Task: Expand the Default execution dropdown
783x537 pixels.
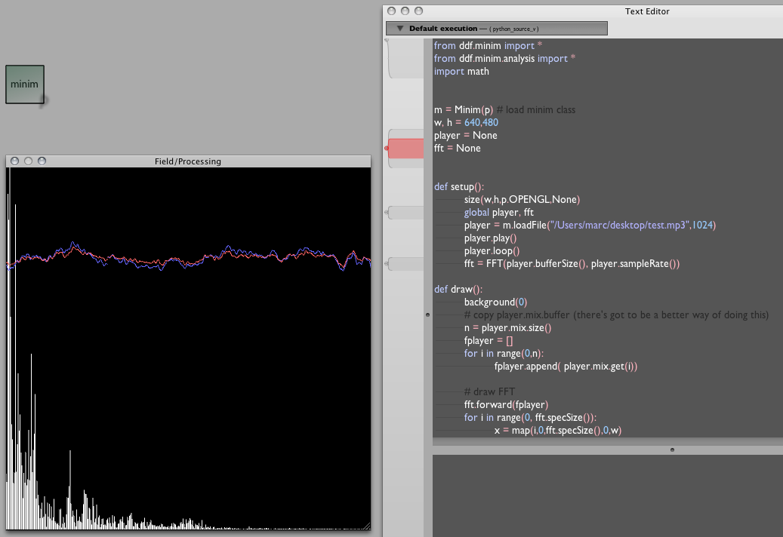Action: pyautogui.click(x=496, y=29)
